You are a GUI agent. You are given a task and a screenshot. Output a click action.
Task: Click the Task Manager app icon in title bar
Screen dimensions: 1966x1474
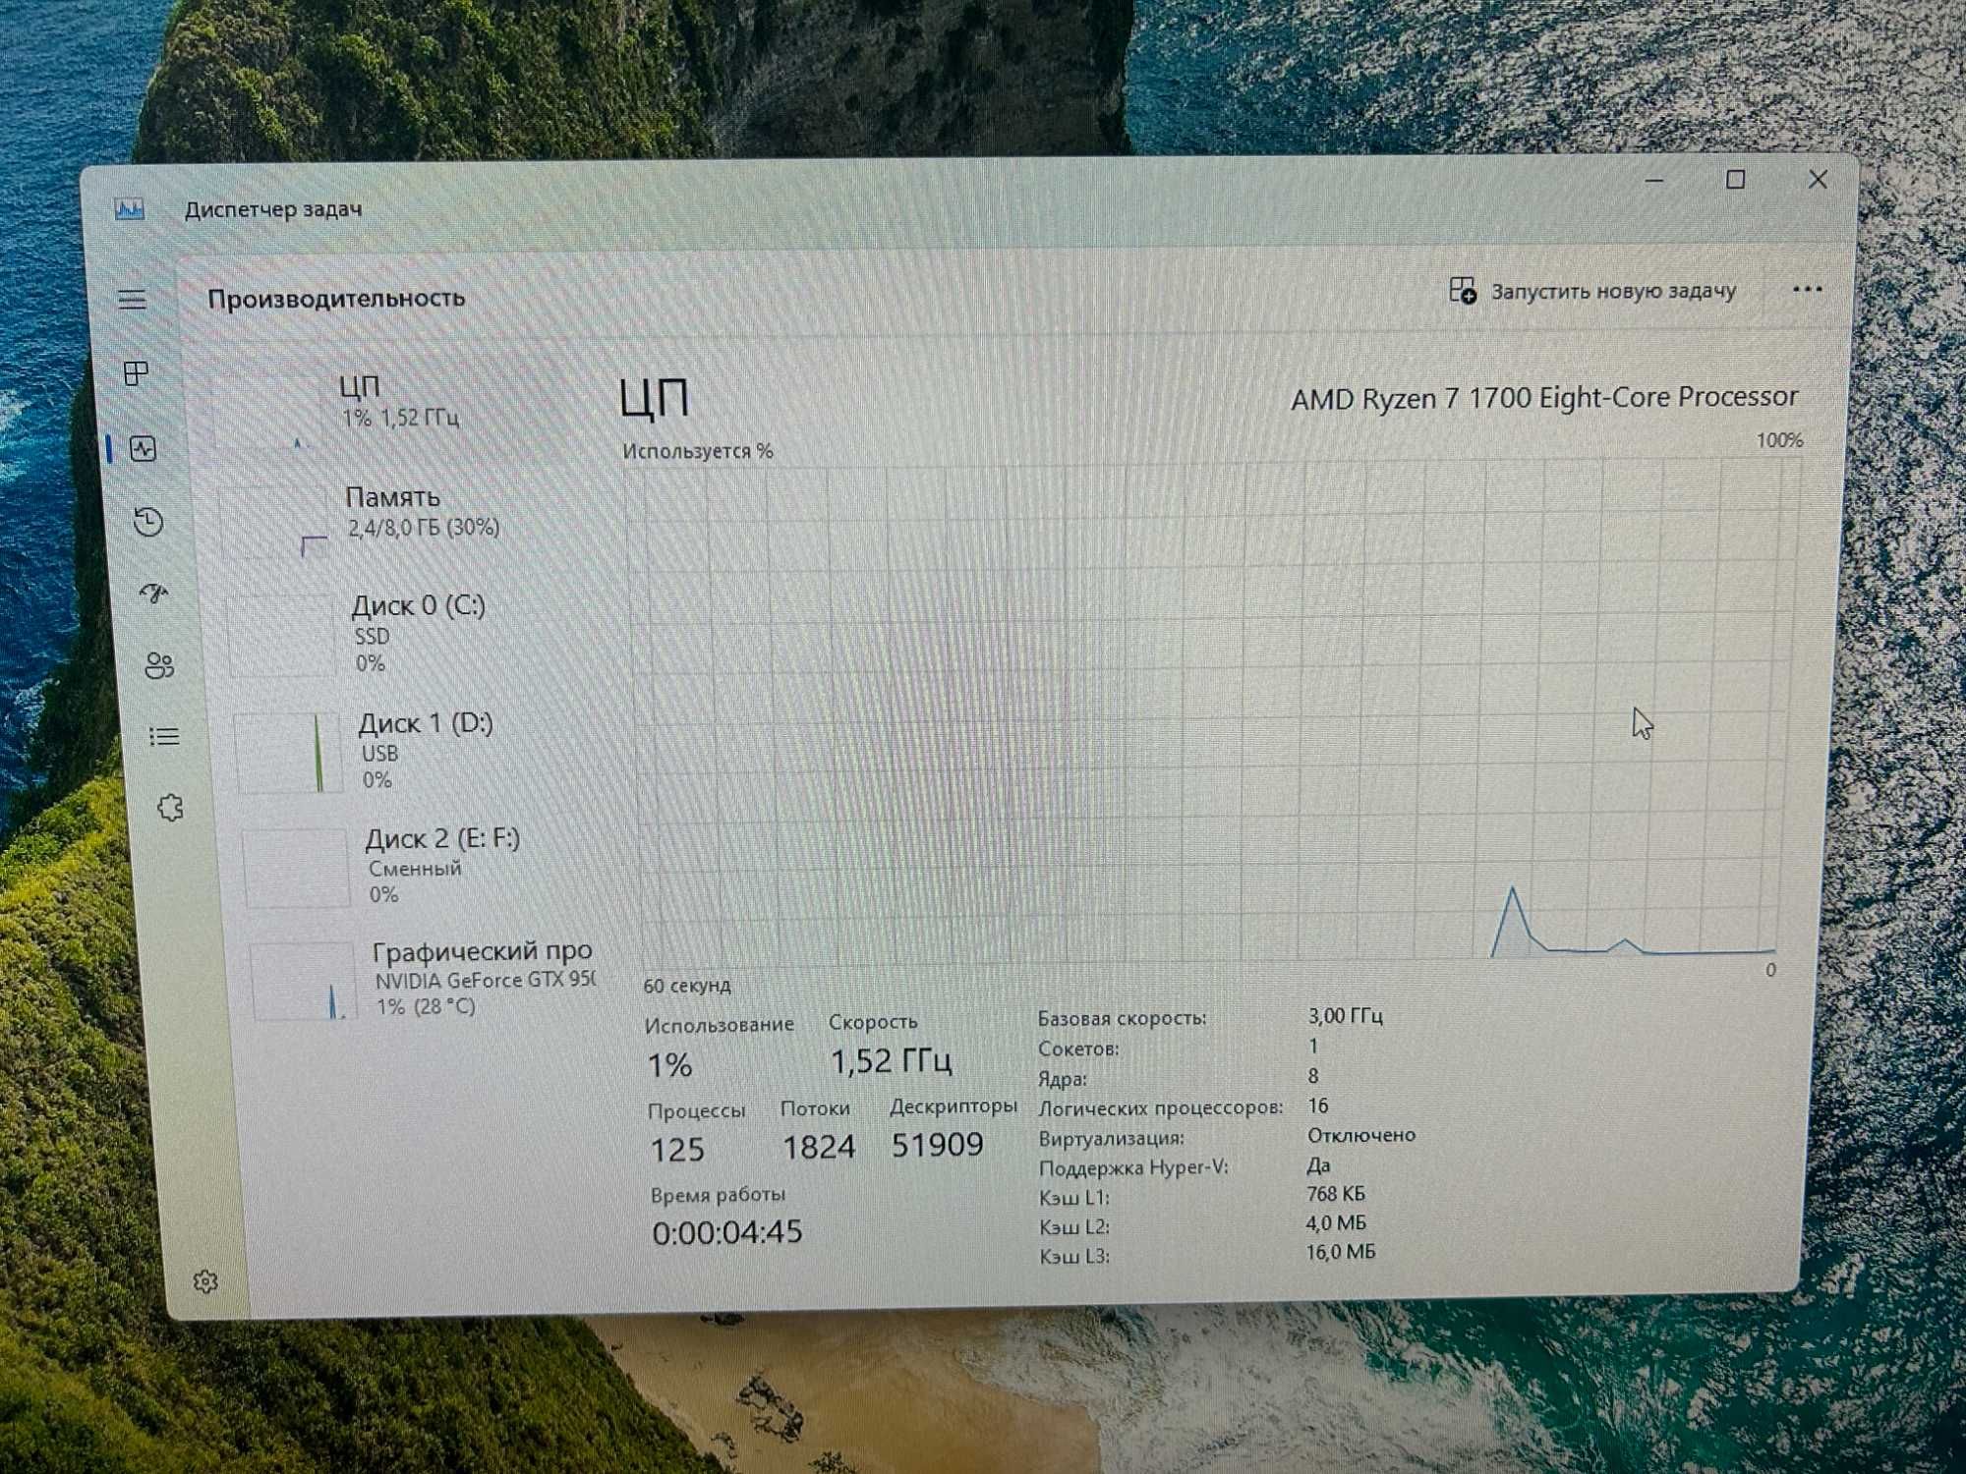click(x=129, y=208)
